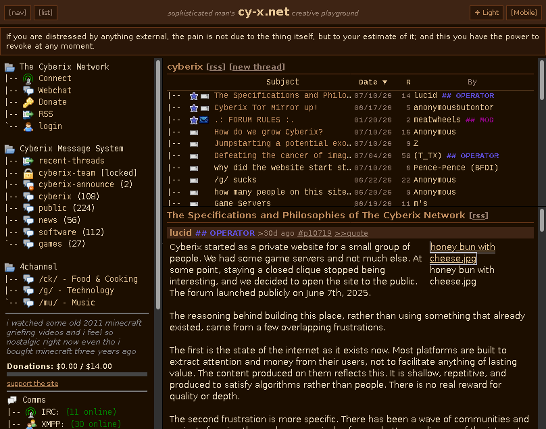Click the cy-x.net site title
Viewport: 546px width, 429px height.
[264, 12]
